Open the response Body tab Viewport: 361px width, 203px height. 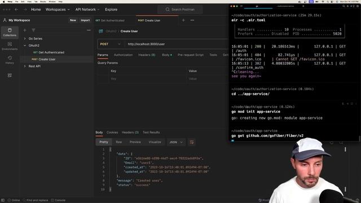tap(99, 133)
